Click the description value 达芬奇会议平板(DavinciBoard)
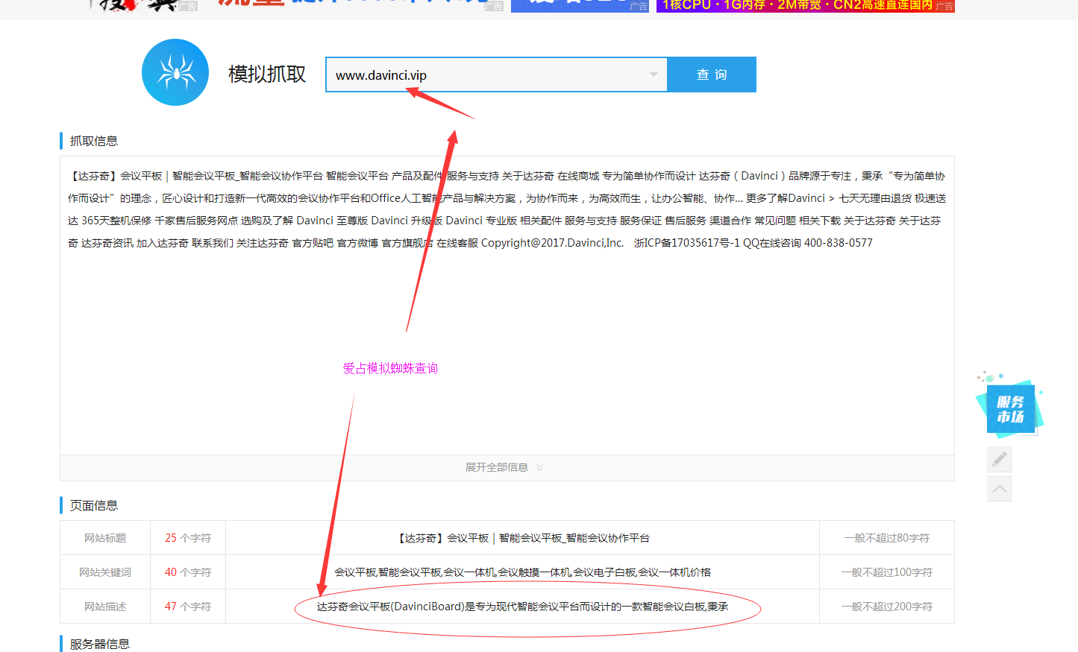This screenshot has width=1078, height=652. point(522,607)
